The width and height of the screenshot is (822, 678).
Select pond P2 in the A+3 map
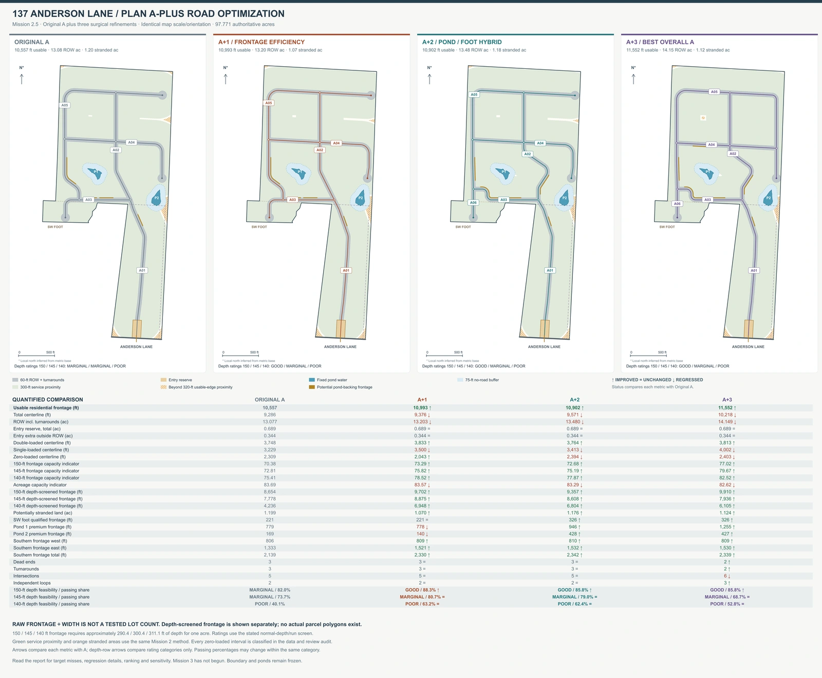[x=769, y=198]
